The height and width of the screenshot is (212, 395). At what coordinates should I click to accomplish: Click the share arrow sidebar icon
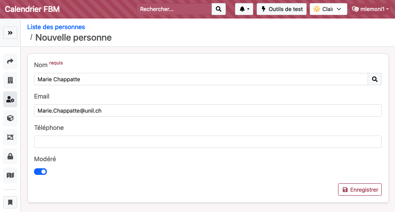(10, 61)
